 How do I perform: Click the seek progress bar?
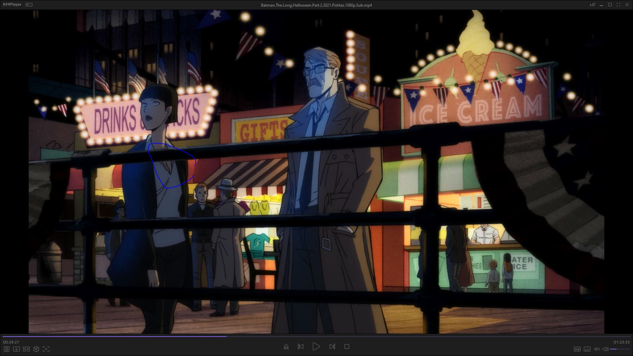(x=316, y=337)
